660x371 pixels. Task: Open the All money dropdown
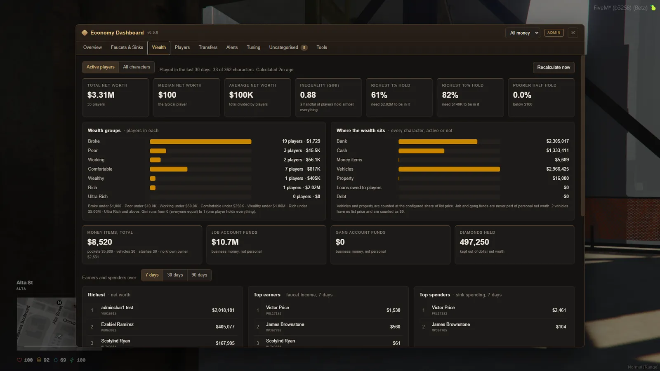coord(523,33)
